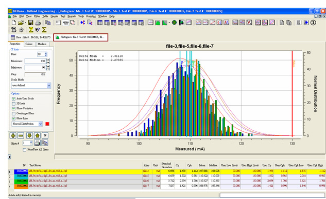This screenshot has width=326, height=199.
Task: Click the blue color cell in row 1
Action: (x=21, y=171)
